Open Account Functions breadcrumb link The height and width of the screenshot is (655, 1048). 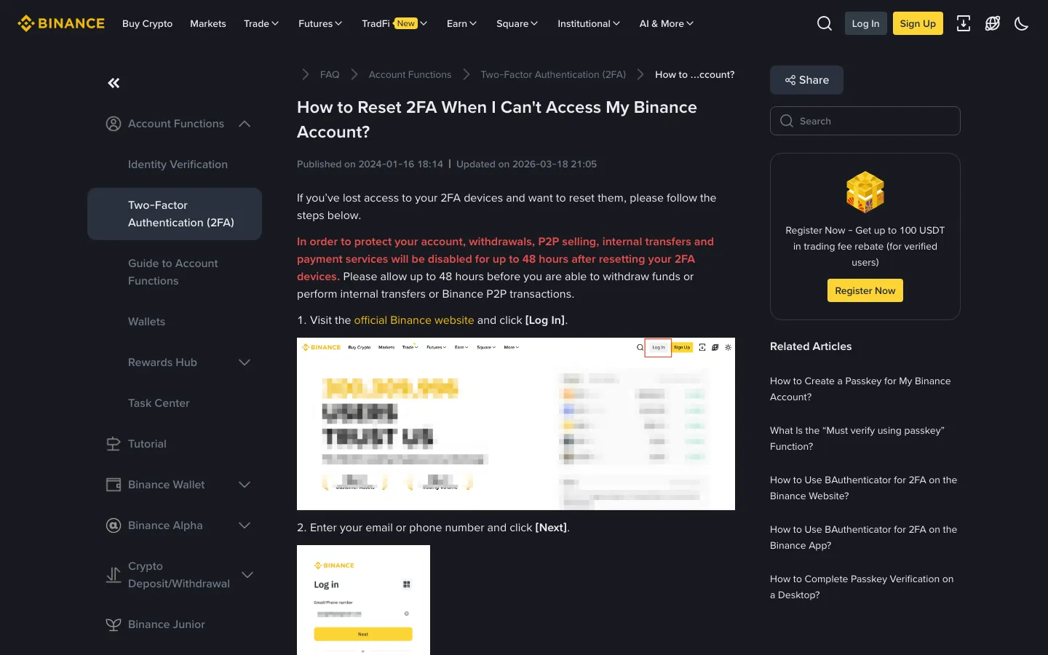coord(410,74)
